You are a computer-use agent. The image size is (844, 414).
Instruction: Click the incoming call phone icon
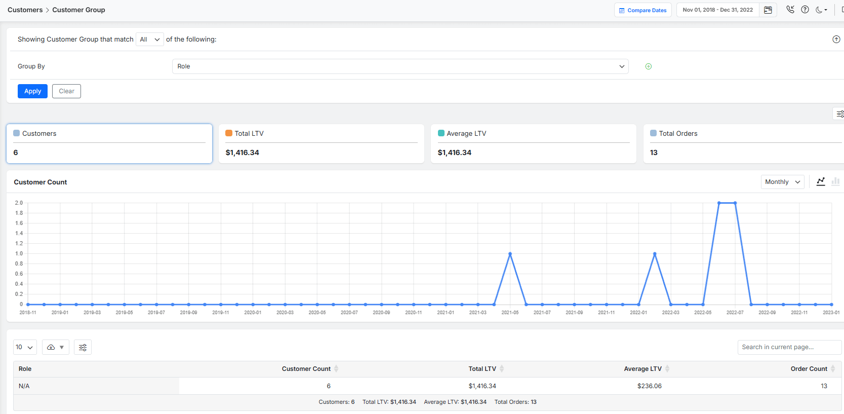[790, 10]
